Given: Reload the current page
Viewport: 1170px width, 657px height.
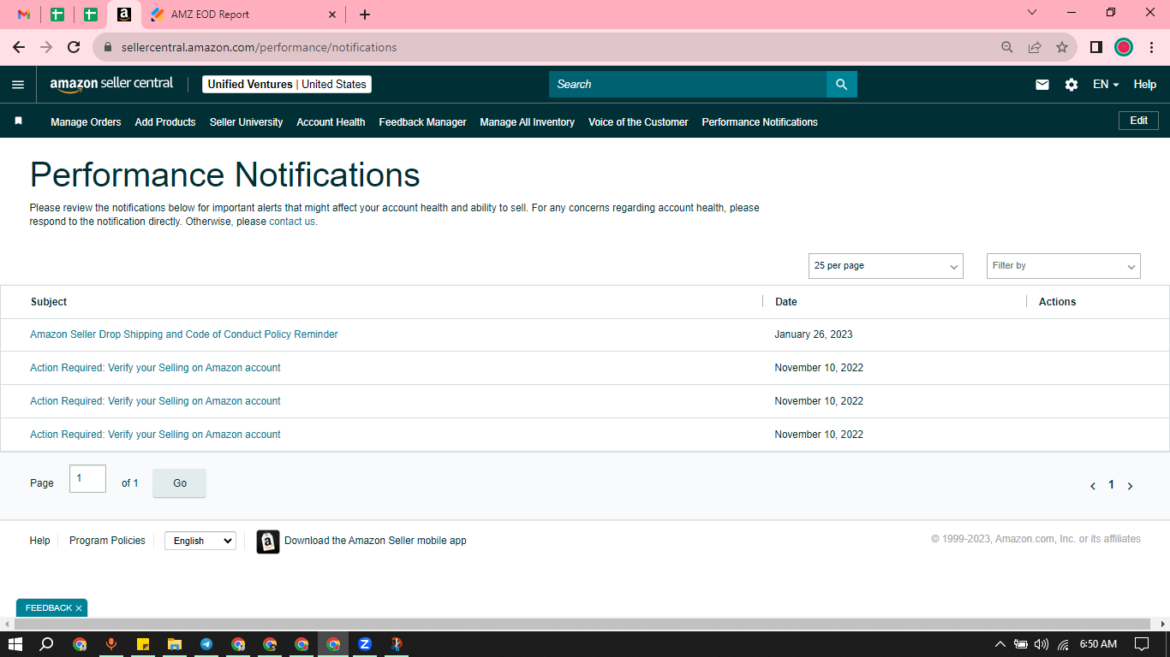Looking at the screenshot, I should click(74, 47).
